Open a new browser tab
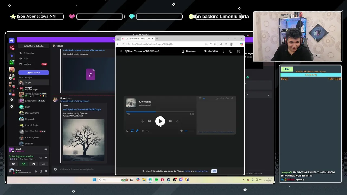This screenshot has width=347, height=195. (x=157, y=38)
